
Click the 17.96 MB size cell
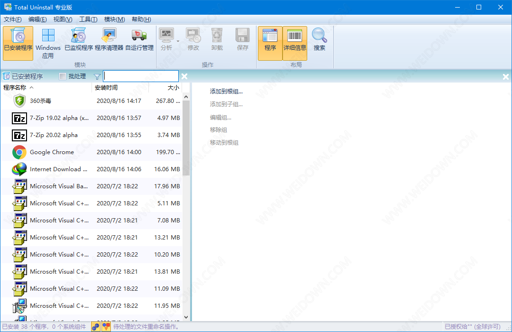(x=167, y=186)
